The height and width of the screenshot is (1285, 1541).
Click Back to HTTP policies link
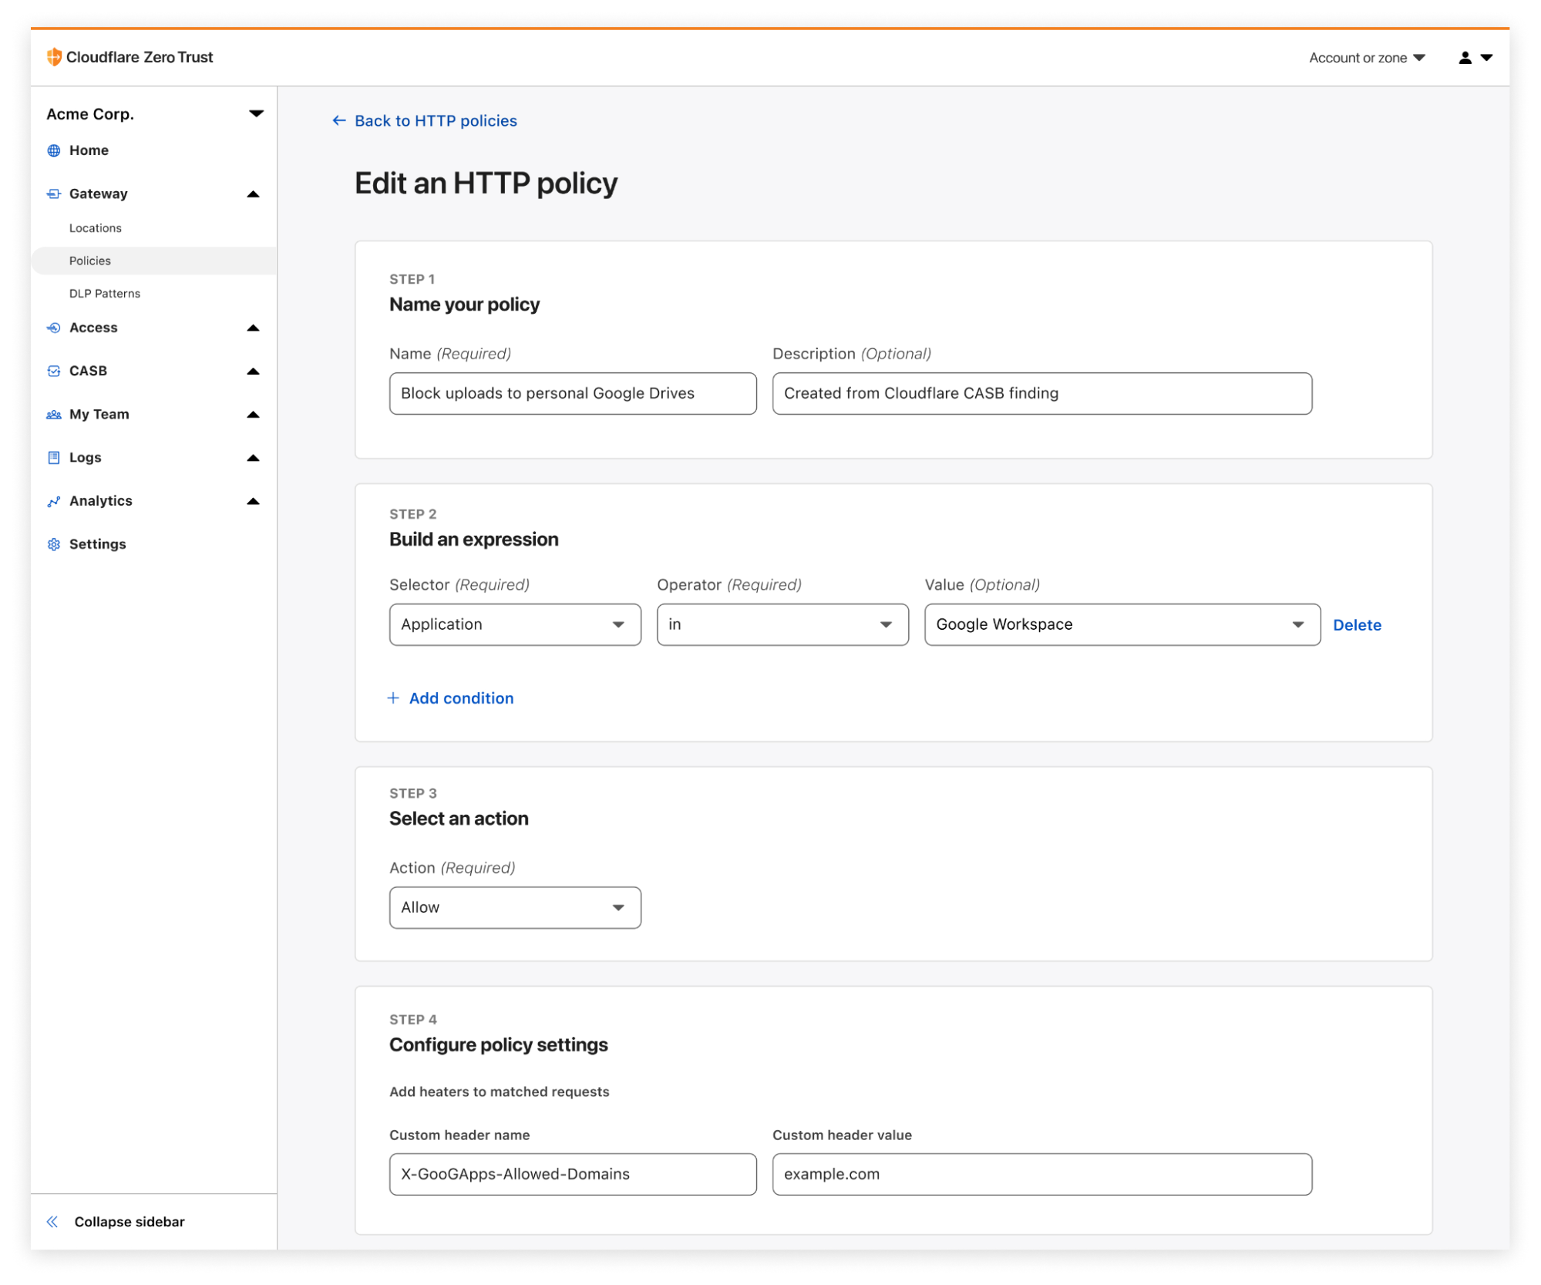436,121
